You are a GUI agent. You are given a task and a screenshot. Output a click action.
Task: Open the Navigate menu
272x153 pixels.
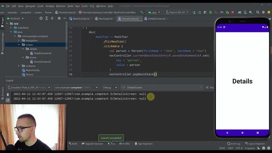click(30, 6)
